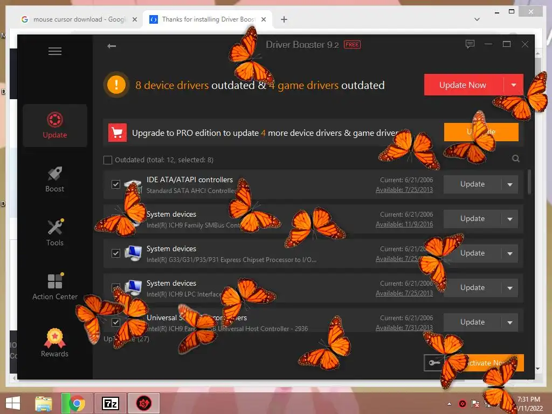This screenshot has width=552, height=414.
Task: Open the hamburger menu in Driver Booster
Action: point(55,51)
